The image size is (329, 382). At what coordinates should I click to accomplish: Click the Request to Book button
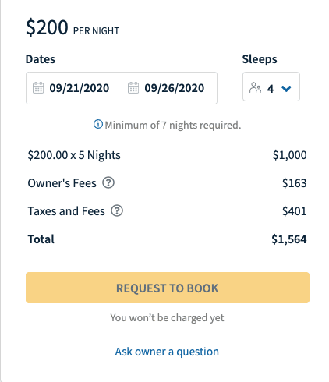(168, 288)
